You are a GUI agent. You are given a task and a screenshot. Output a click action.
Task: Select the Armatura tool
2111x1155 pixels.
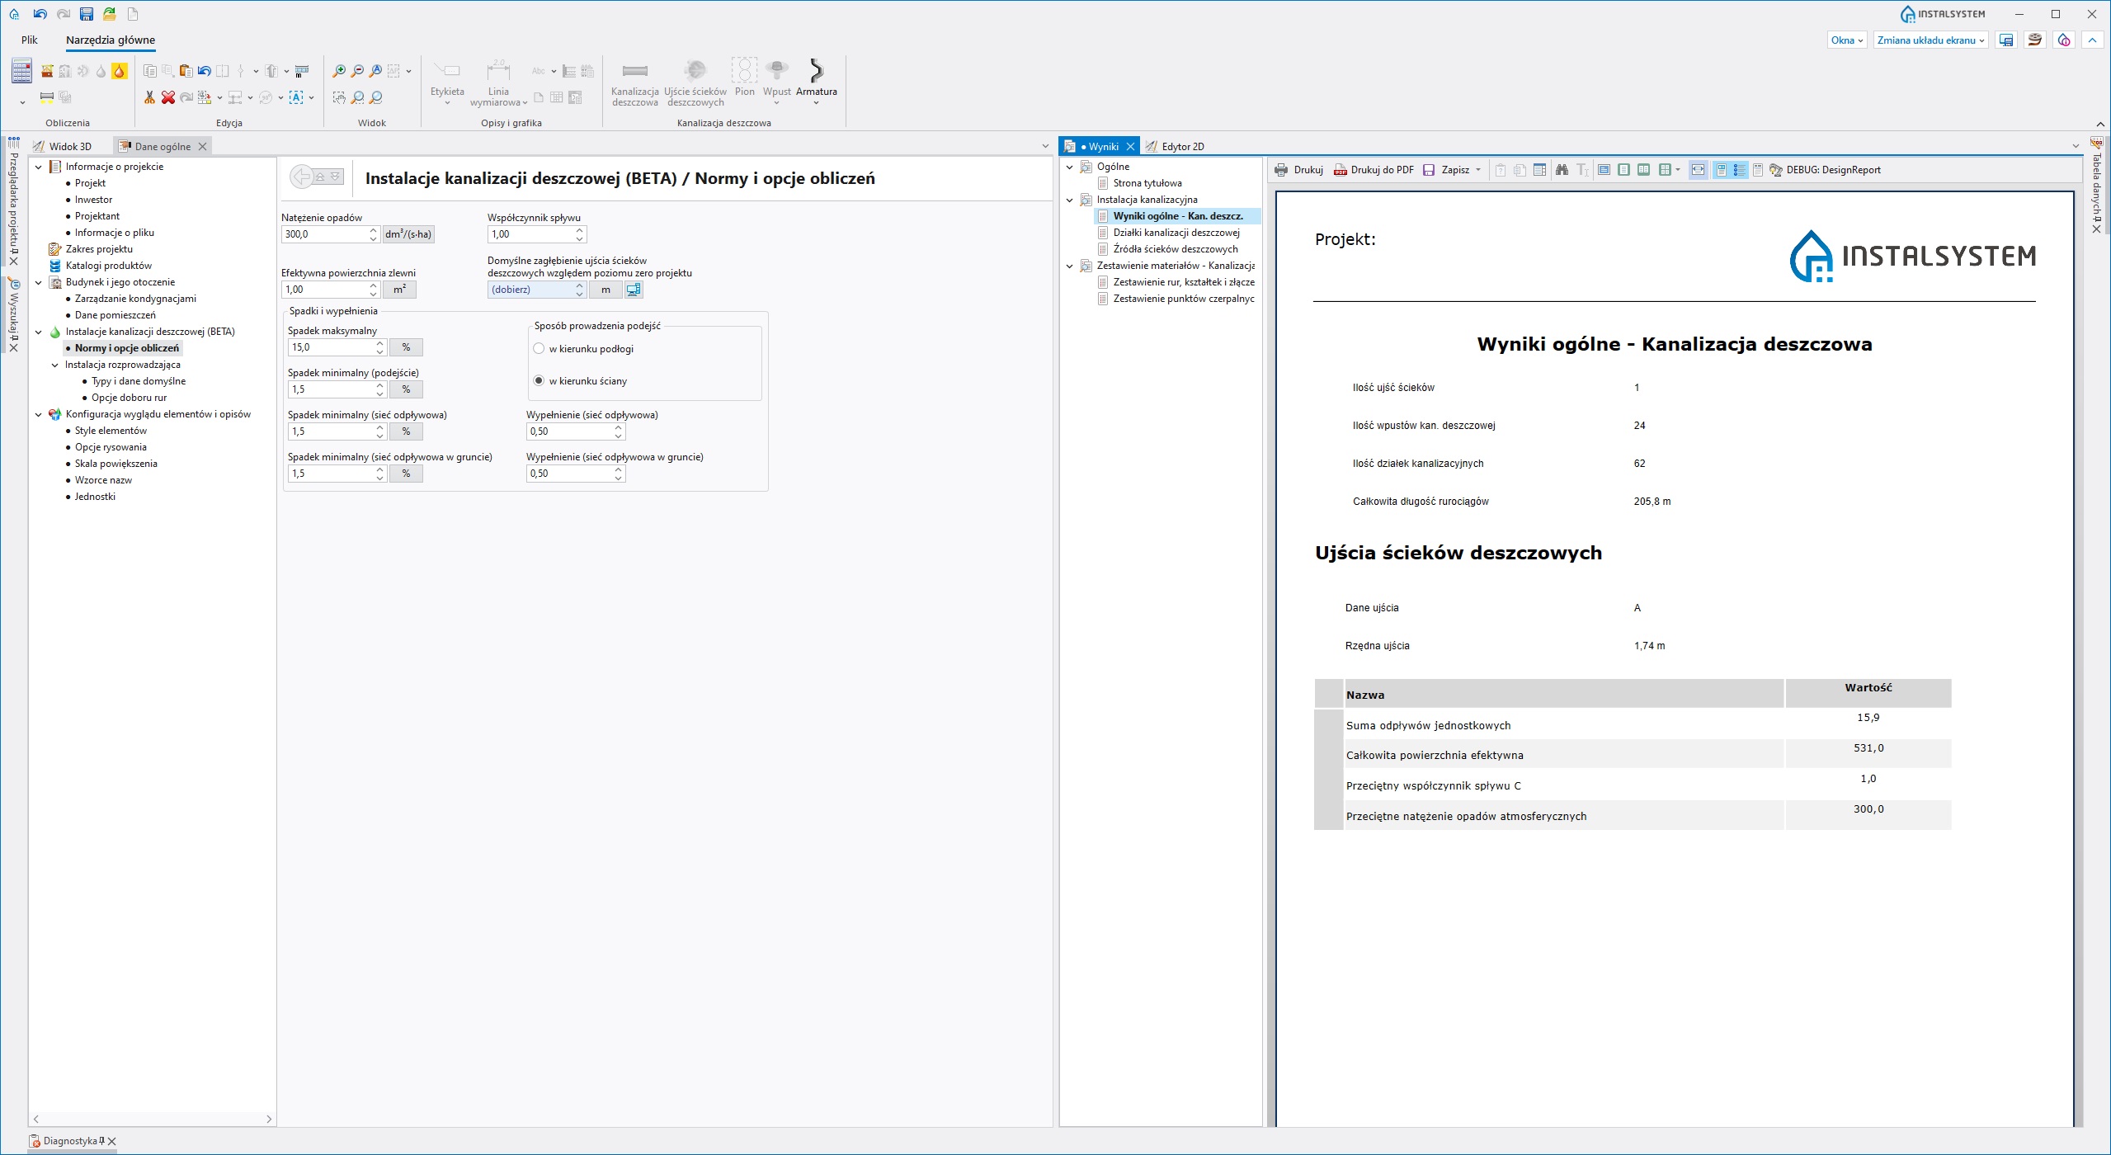point(817,80)
